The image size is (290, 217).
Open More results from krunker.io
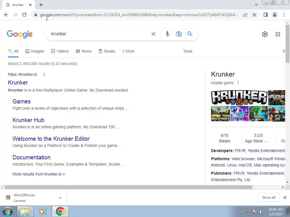tap(39, 174)
